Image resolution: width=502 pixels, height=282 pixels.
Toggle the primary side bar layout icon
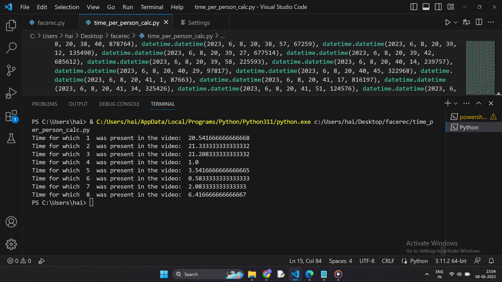coord(414,7)
